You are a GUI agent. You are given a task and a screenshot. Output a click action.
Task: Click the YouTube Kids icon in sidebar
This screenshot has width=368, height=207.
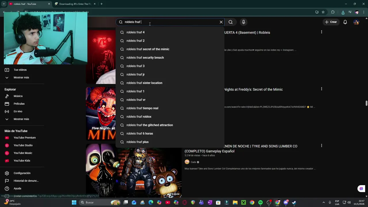[x=7, y=161]
